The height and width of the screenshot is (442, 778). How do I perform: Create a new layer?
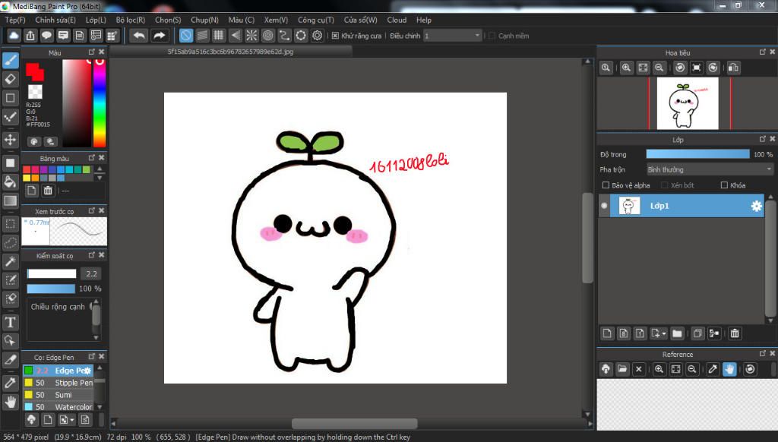[607, 333]
